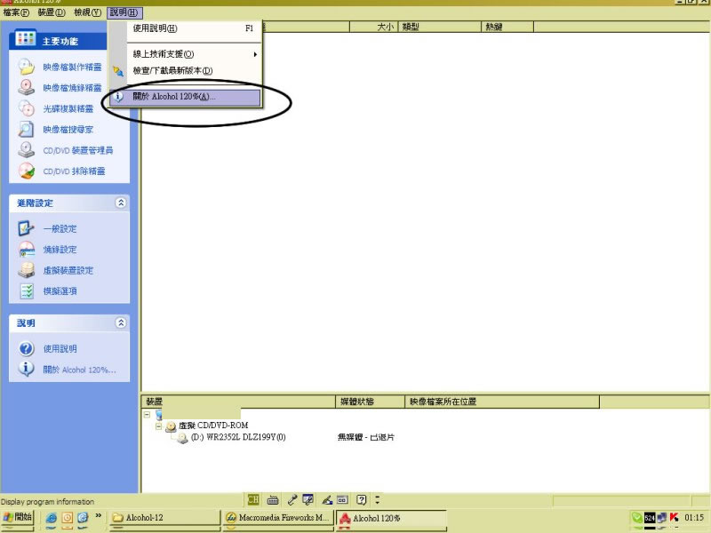711x533 pixels.
Task: Switch to the Alcohol-12 folder window
Action: (165, 518)
